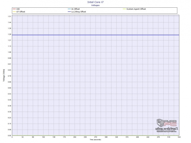This screenshot has width=191, height=143.
Task: Click the 272 x-axis tick label
Action: (x=95, y=137)
